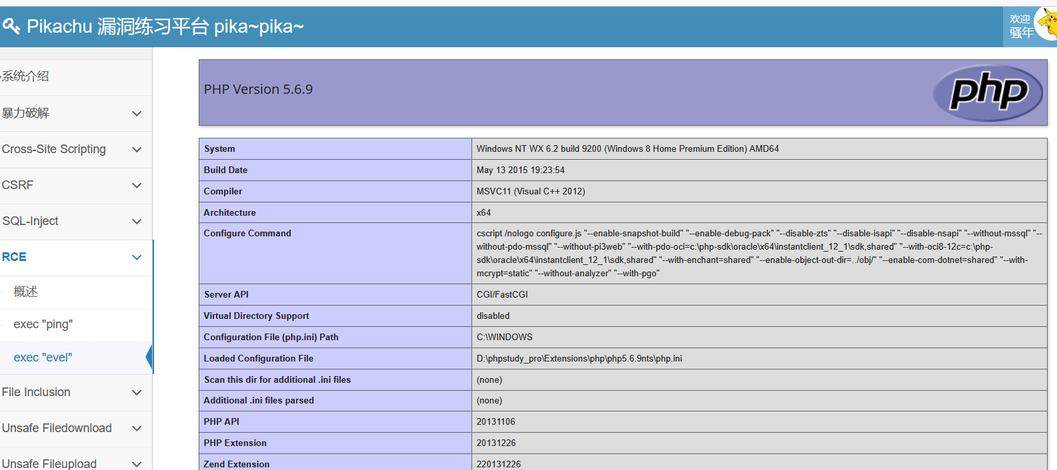The width and height of the screenshot is (1057, 470).
Task: Open the 暴力破解 sidebar menu
Action: click(76, 113)
